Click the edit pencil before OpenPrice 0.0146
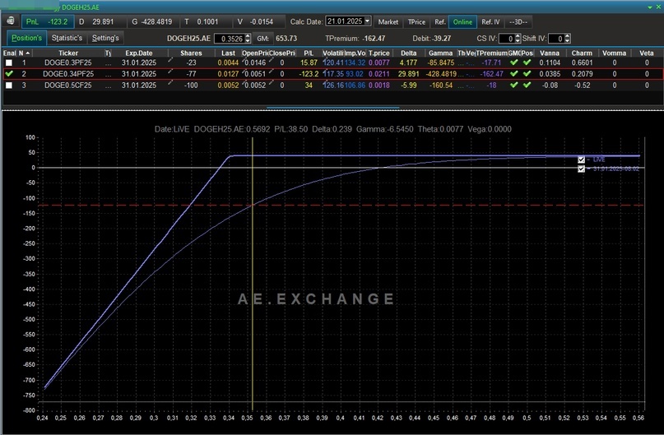Image resolution: width=664 pixels, height=435 pixels. click(244, 61)
